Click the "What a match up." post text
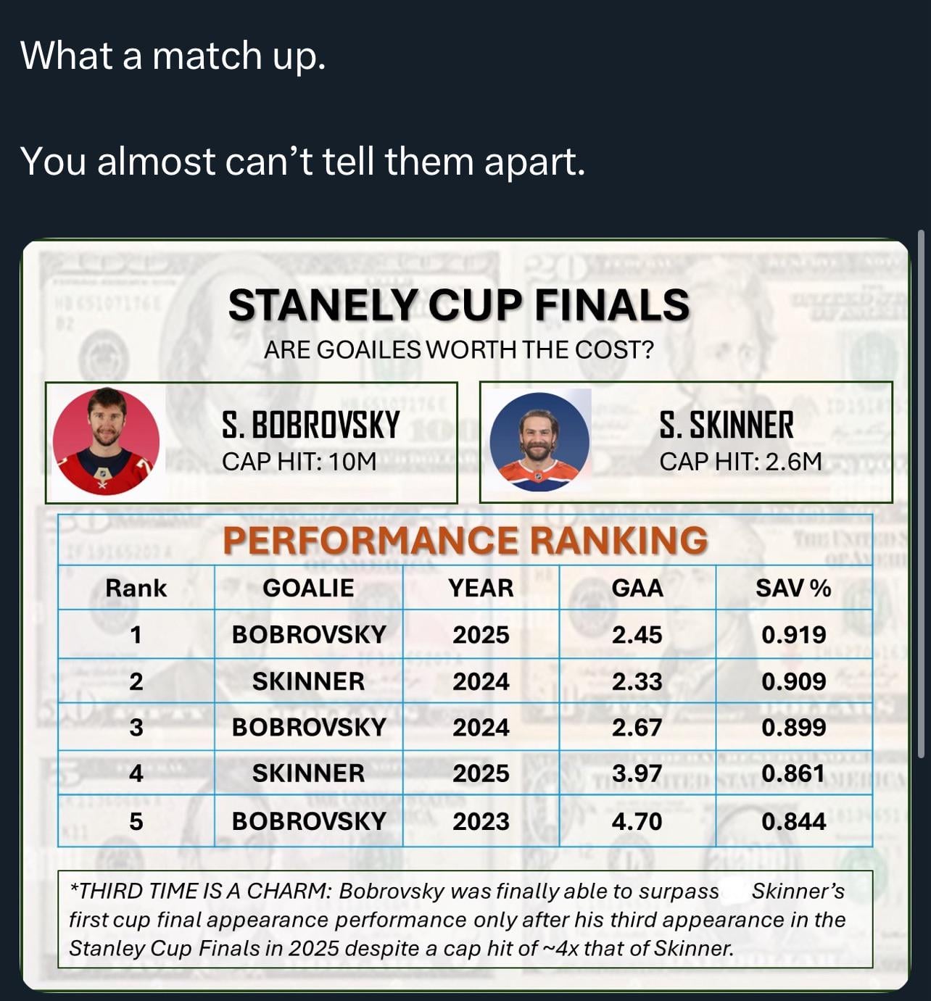Image resolution: width=931 pixels, height=1001 pixels. tap(173, 56)
